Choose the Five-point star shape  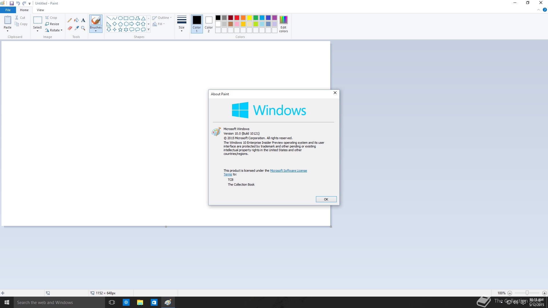pos(120,30)
